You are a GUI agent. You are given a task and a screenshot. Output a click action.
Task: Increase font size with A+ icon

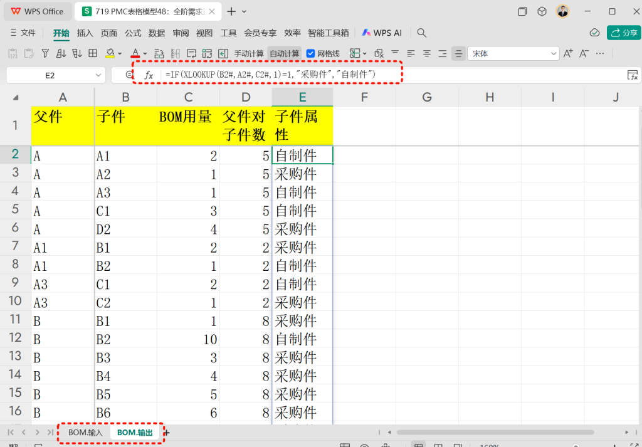(x=568, y=53)
